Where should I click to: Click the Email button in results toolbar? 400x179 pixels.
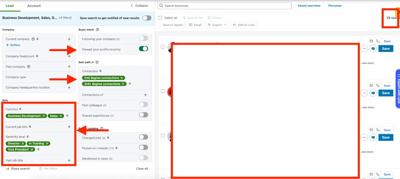[x=195, y=25]
